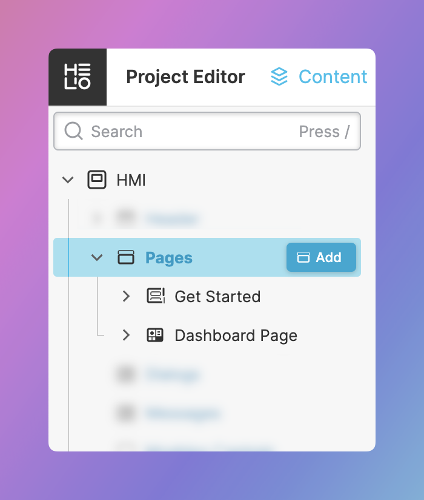
Task: Select the HMI root item
Action: 131,180
